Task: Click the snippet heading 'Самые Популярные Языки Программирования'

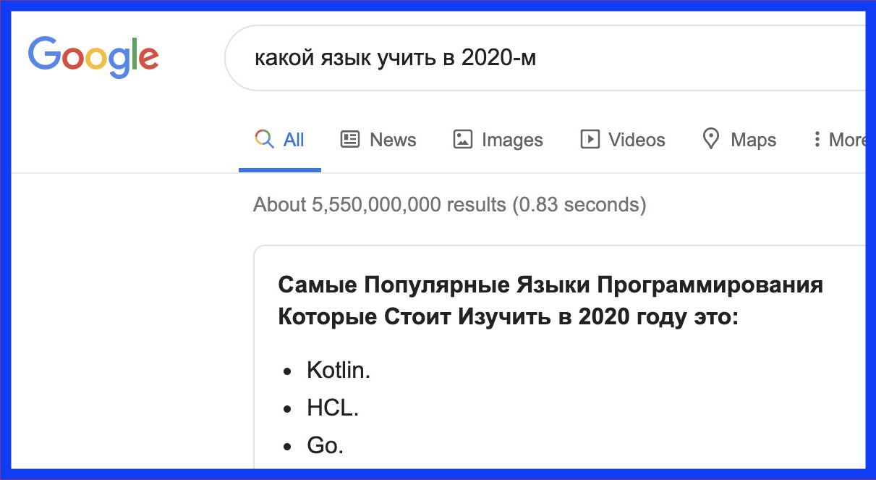Action: tap(550, 285)
